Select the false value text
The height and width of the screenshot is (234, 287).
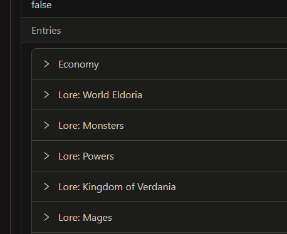click(41, 5)
